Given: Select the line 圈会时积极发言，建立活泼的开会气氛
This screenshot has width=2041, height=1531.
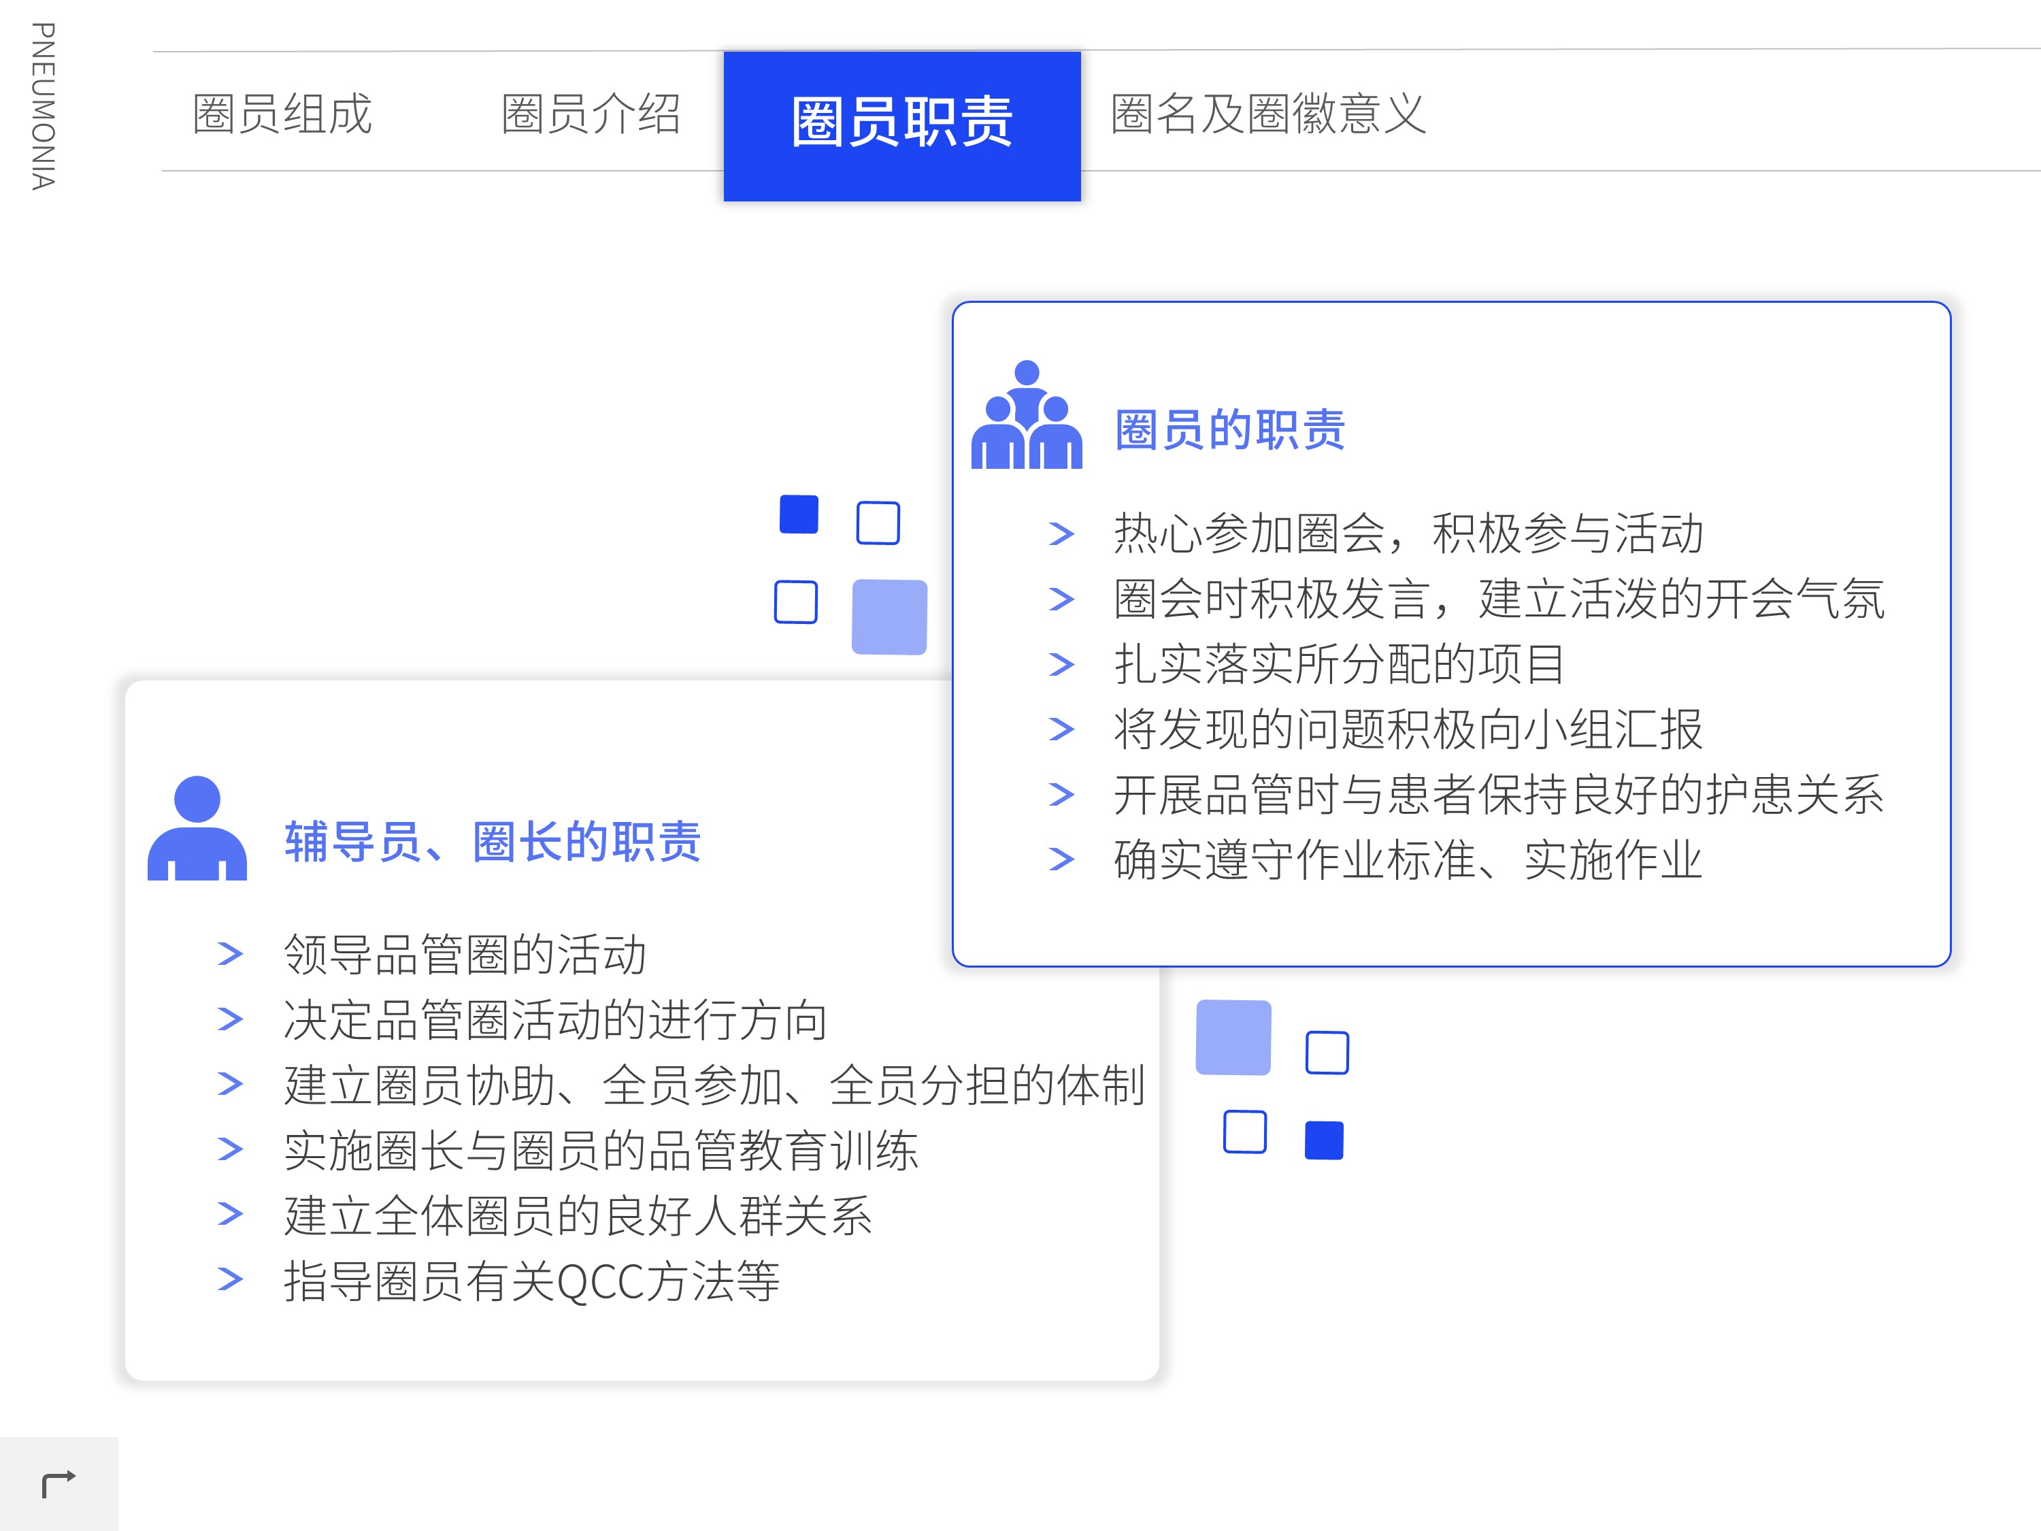Looking at the screenshot, I should (1499, 599).
